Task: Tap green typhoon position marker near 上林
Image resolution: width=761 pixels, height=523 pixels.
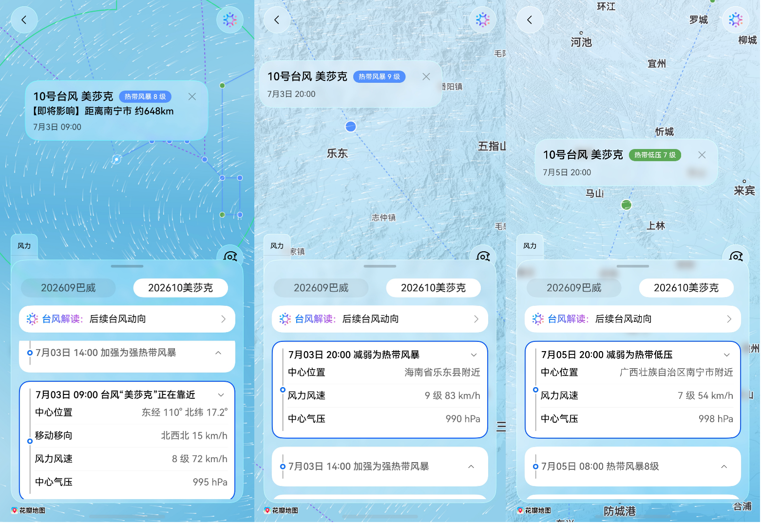Action: point(627,205)
